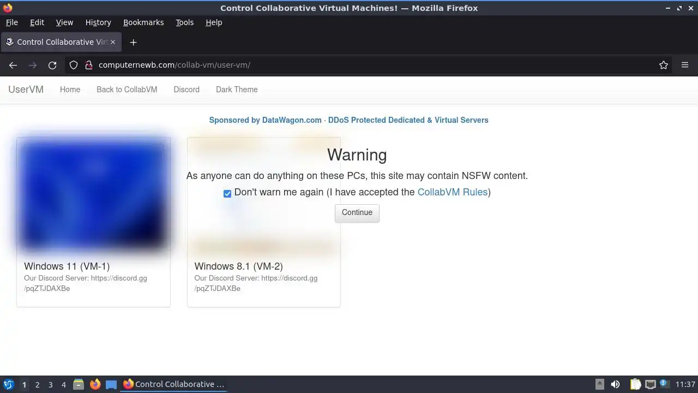Open the Edit menu
The width and height of the screenshot is (698, 393).
(37, 22)
